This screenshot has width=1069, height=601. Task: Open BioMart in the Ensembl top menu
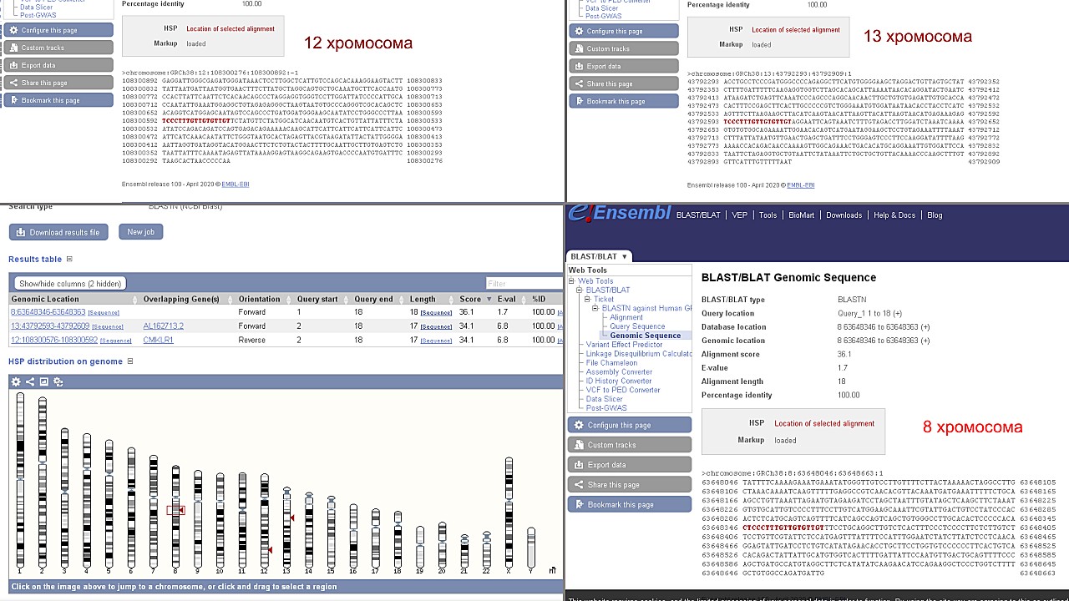(x=801, y=215)
